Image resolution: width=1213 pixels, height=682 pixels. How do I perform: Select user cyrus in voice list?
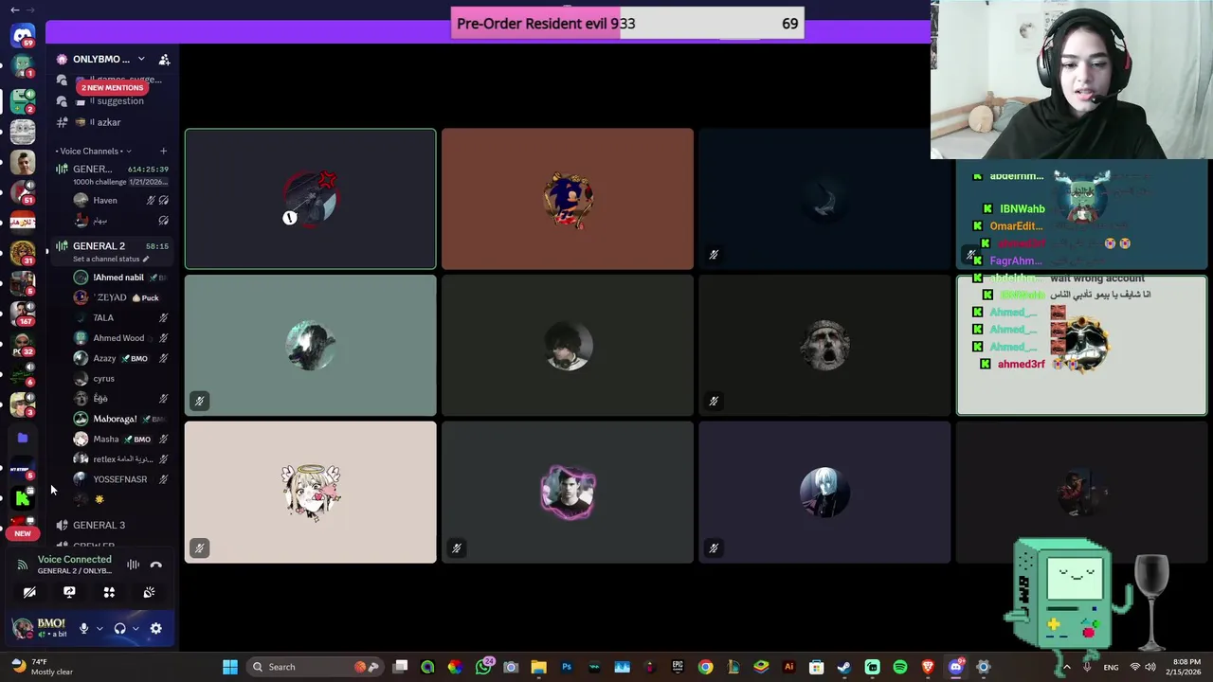[x=121, y=379]
